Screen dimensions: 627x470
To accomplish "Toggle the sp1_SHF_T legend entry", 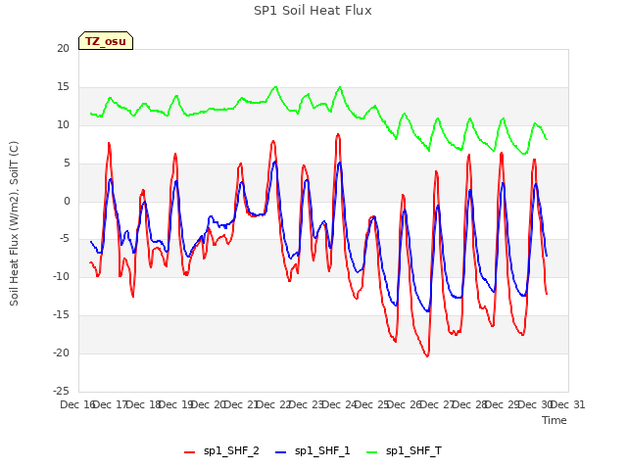I will coord(405,451).
